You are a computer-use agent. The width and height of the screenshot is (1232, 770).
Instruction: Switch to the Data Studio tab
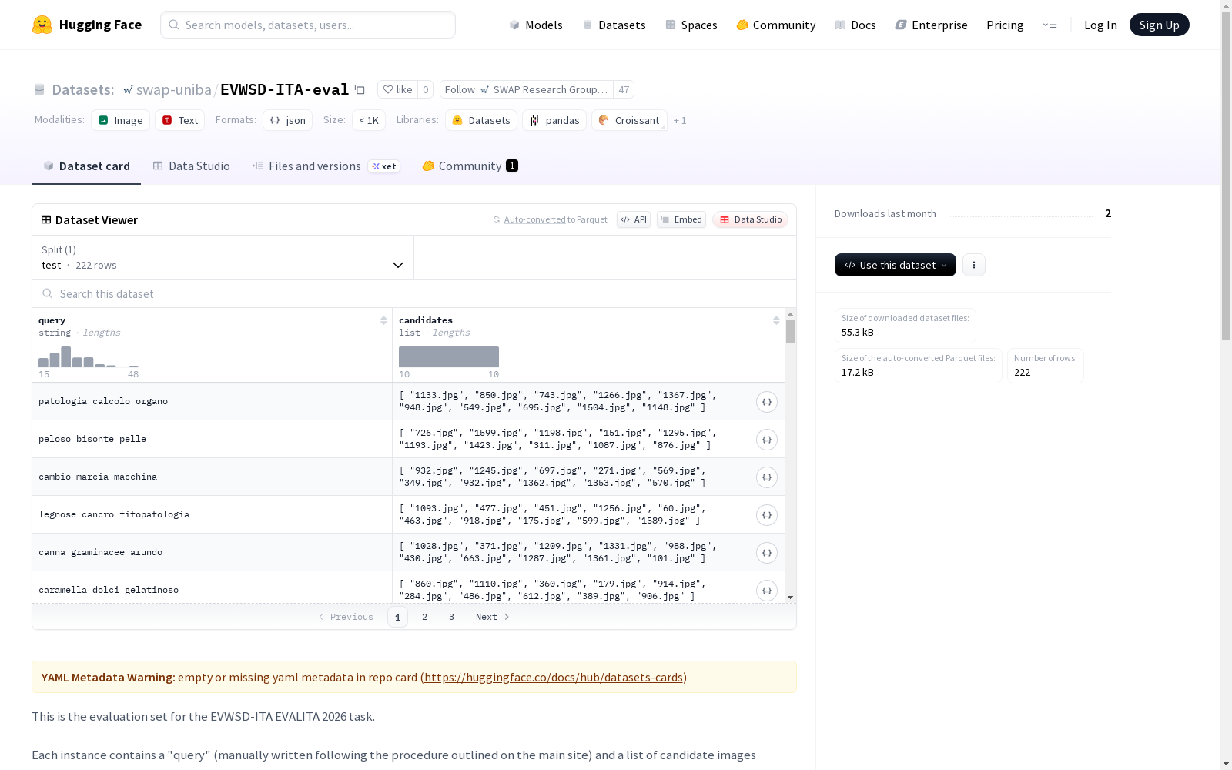192,166
